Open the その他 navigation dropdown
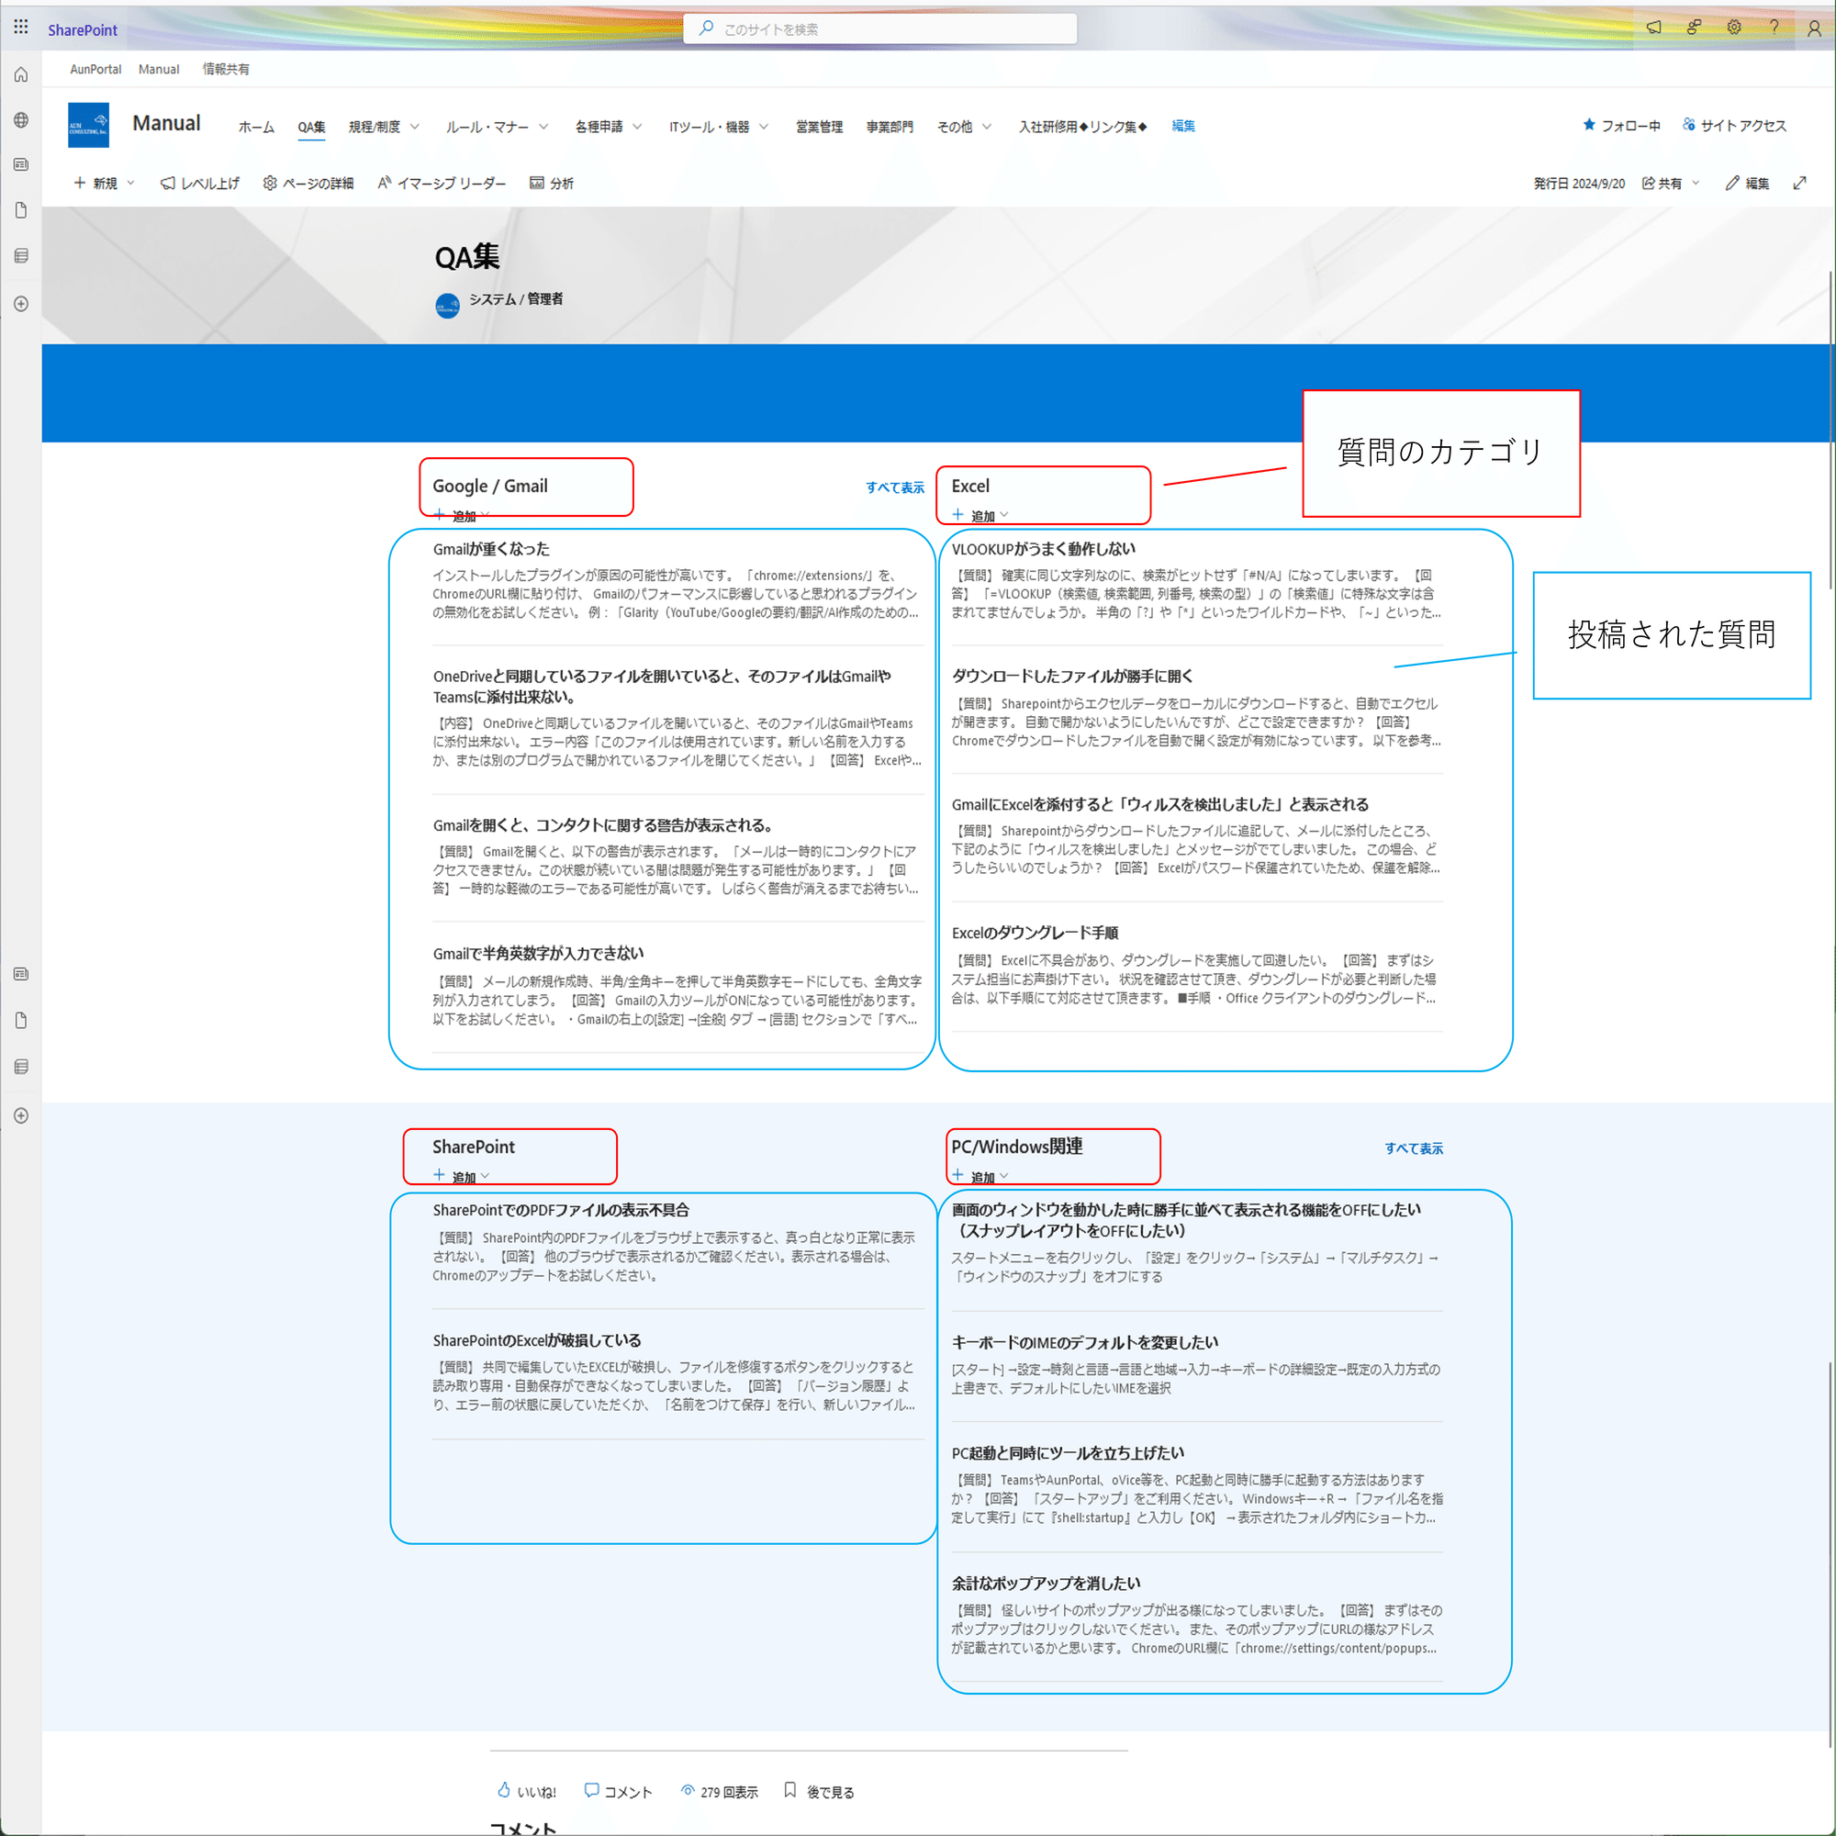Viewport: 1836px width, 1836px height. click(x=963, y=126)
